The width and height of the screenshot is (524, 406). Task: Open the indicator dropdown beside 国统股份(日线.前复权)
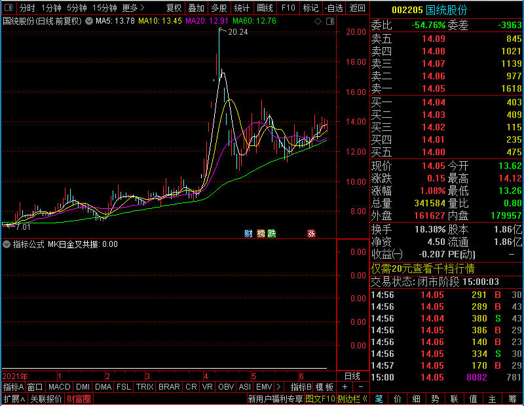point(89,21)
